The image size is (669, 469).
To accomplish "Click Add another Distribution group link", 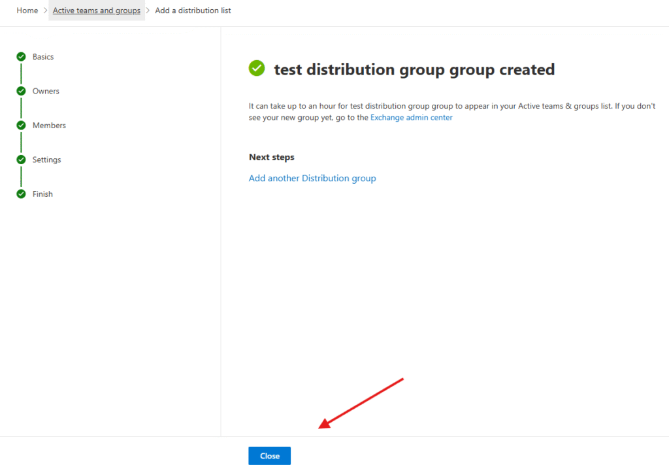I will point(312,178).
